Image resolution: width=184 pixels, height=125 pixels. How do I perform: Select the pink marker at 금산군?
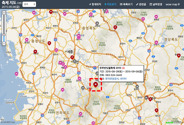click(x=79, y=78)
